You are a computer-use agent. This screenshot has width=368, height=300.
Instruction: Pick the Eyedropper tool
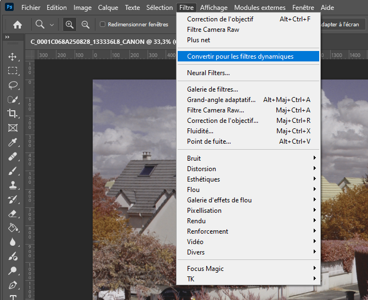point(13,143)
